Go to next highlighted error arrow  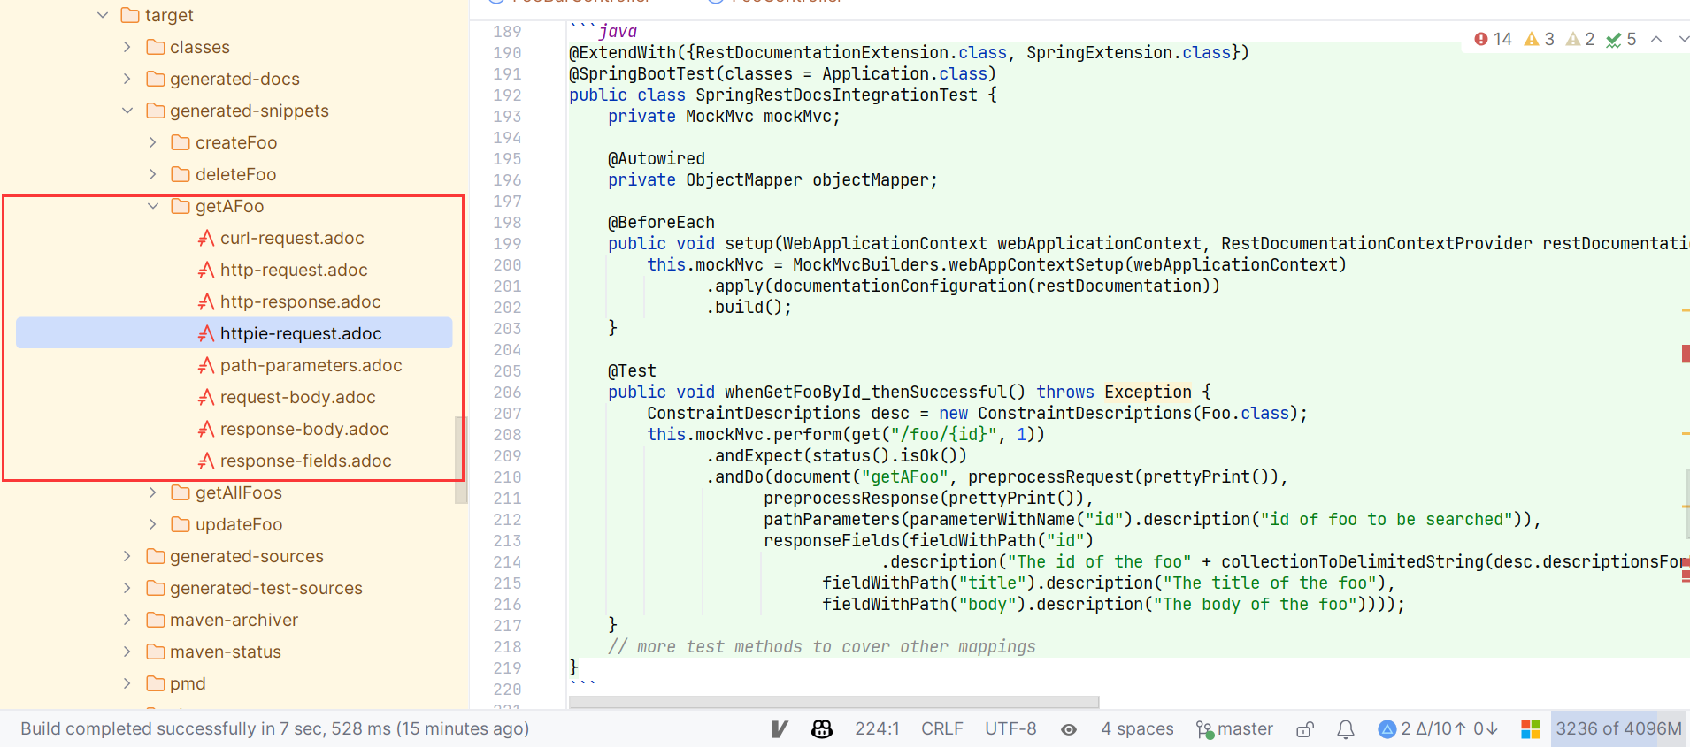(x=1683, y=39)
